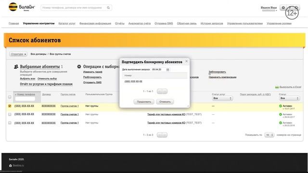
Task: Click Активен status icon in first row
Action: 281,106
